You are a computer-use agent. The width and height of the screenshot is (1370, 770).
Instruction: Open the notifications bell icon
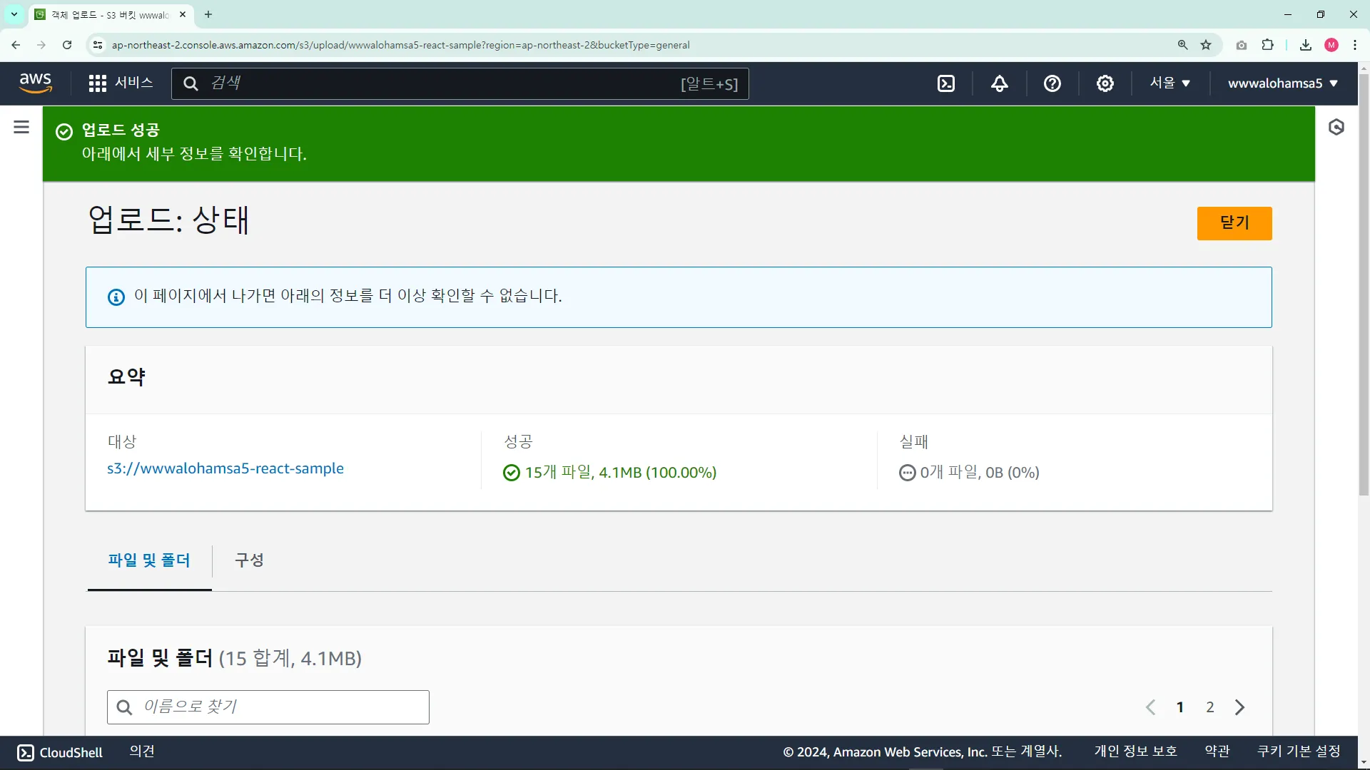[x=999, y=84]
